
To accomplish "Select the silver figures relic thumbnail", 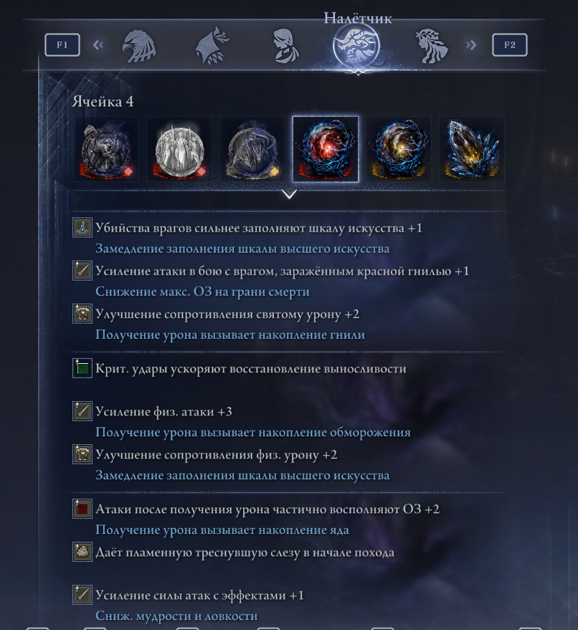I will pyautogui.click(x=179, y=149).
